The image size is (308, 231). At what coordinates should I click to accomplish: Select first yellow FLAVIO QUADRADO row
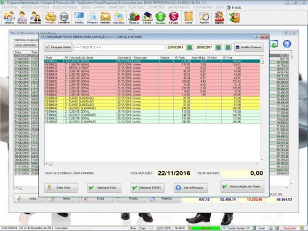point(152,98)
